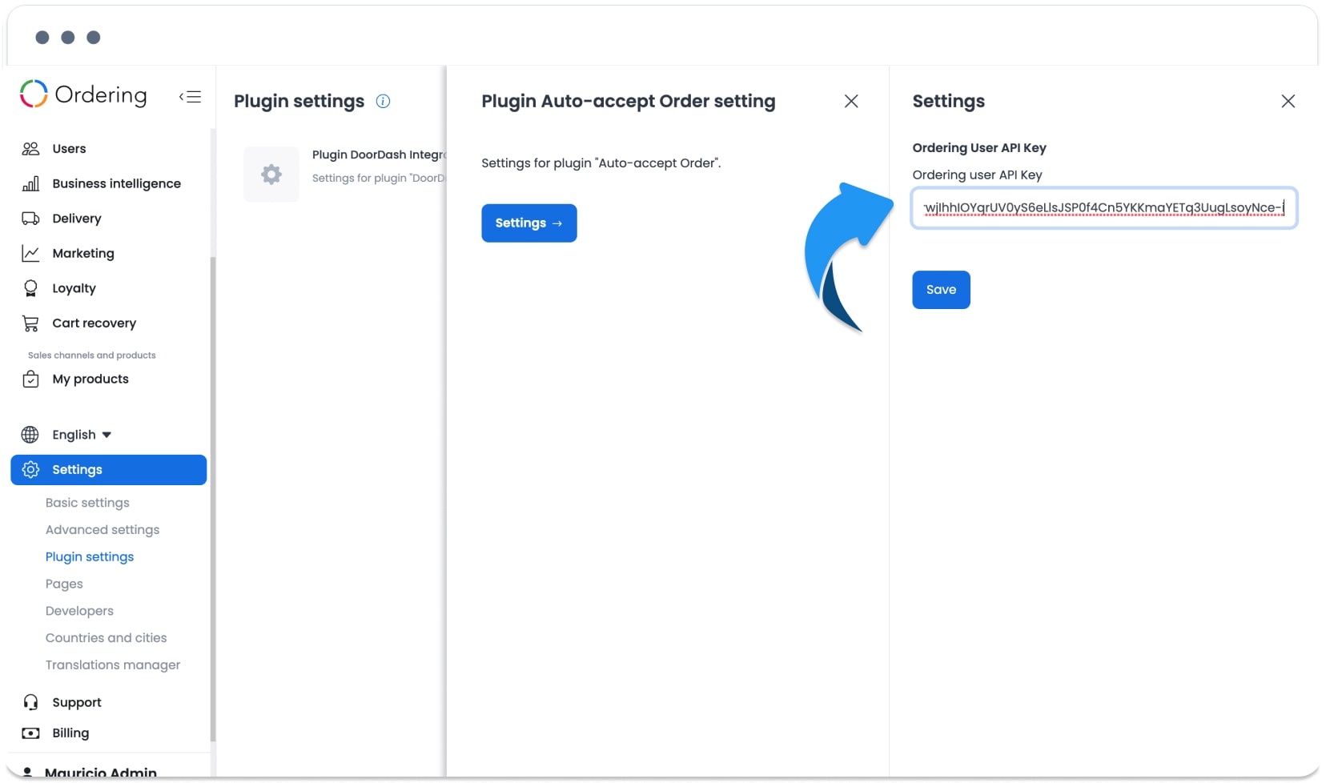Open the Marketing section
Image resolution: width=1326 pixels, height=783 pixels.
pyautogui.click(x=83, y=254)
